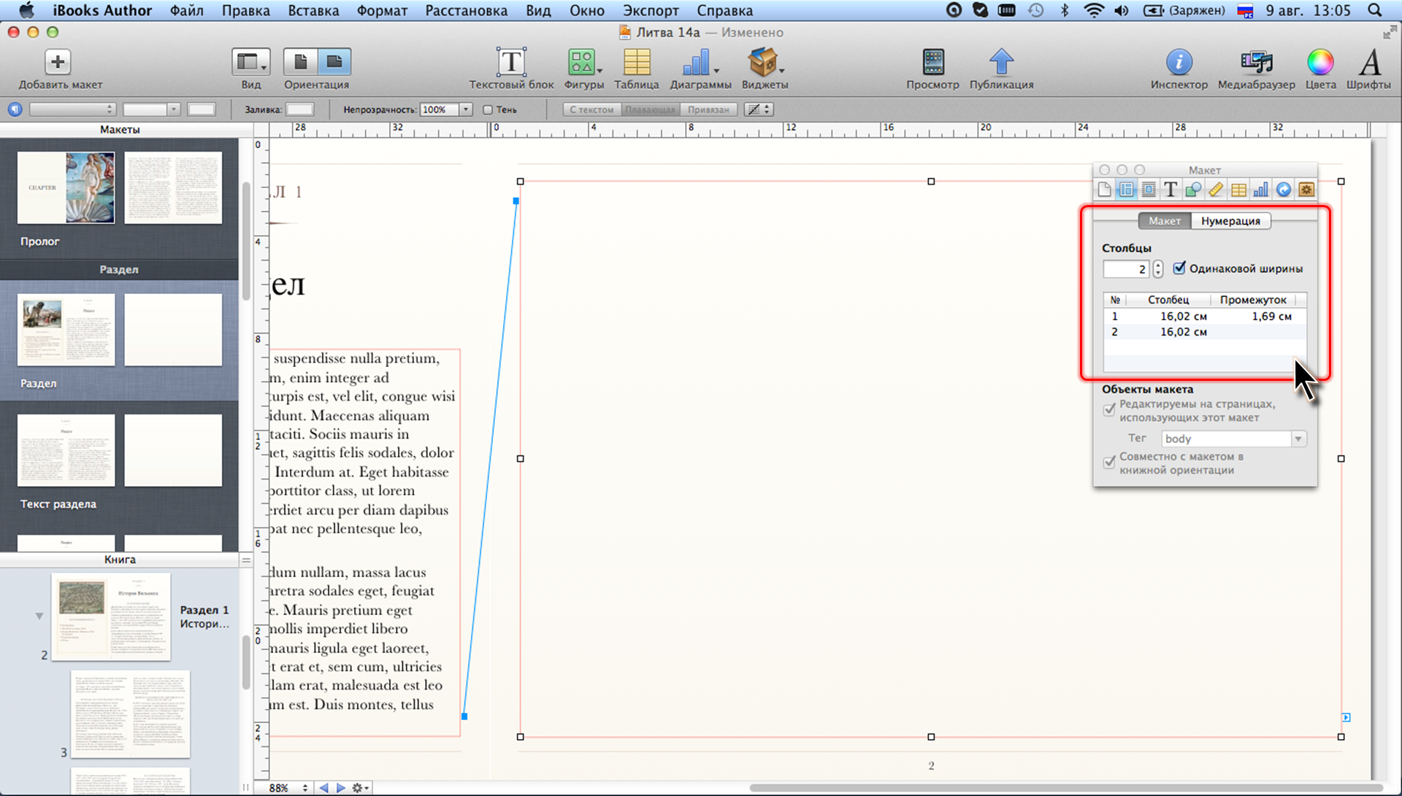Click the line color well in format bar
Screen dimensions: 1402x796
click(202, 109)
